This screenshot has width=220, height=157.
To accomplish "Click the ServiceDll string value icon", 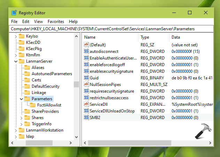I will coord(86,104).
